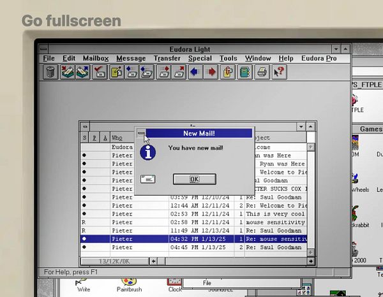Go to next message with red right arrow
Image resolution: width=383 pixels, height=297 pixels.
(x=211, y=72)
